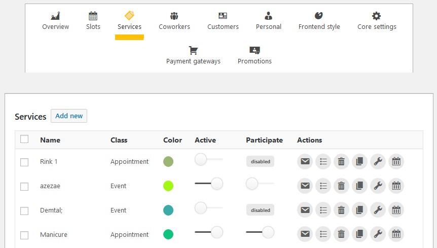Click the Add new button
Viewport: 437px width, 248px height.
click(69, 116)
